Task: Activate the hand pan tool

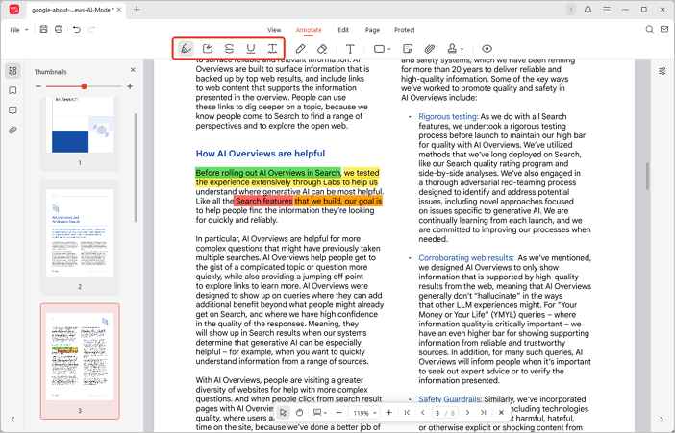Action: click(300, 413)
